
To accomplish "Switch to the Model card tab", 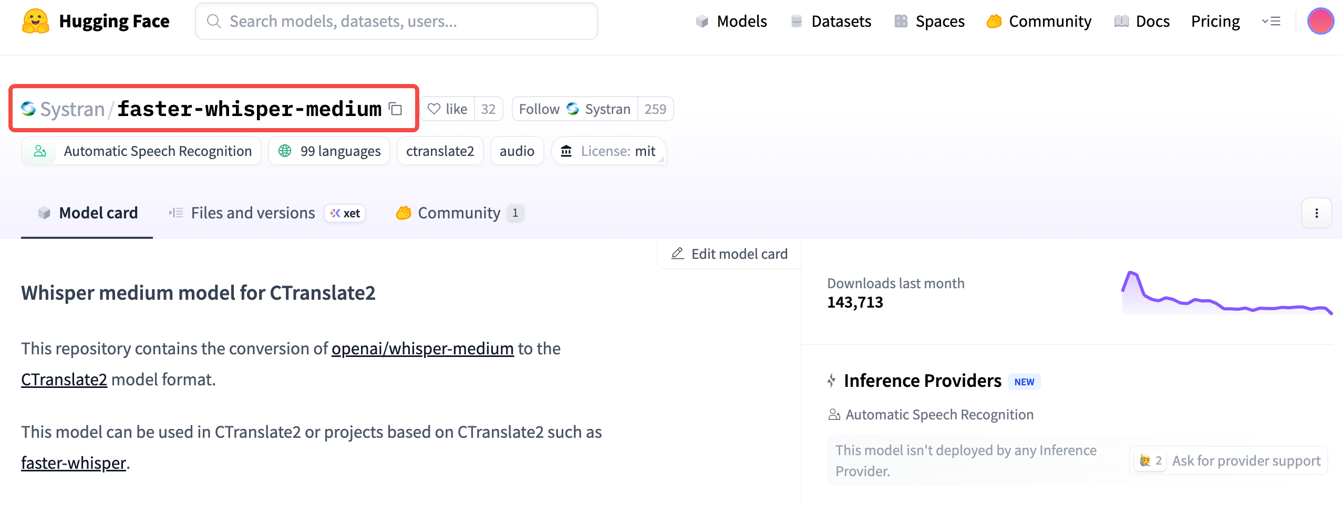I will click(87, 213).
